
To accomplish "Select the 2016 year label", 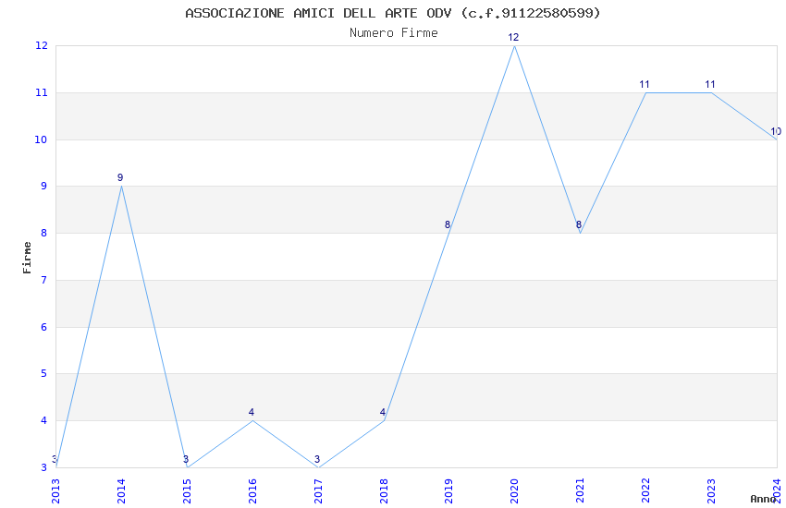I will [x=252, y=491].
